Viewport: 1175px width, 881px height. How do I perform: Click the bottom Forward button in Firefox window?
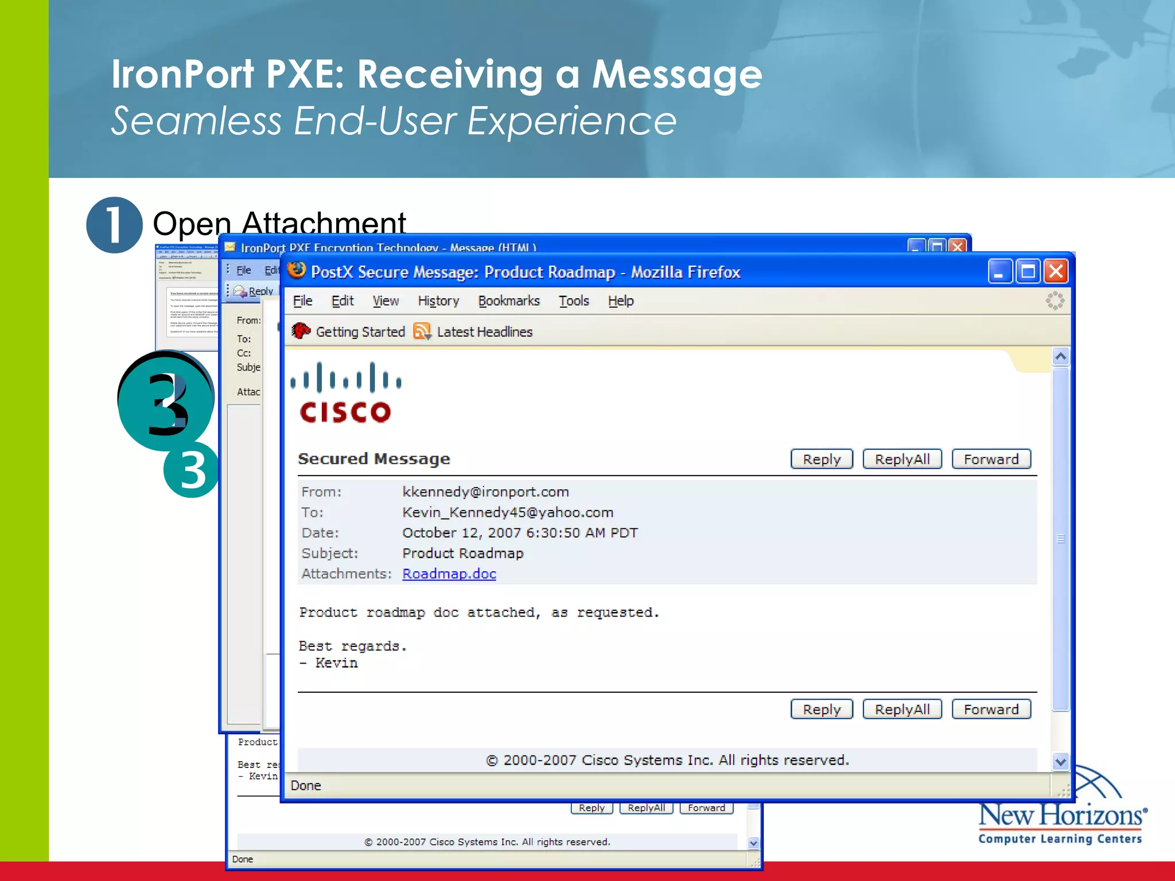pyautogui.click(x=991, y=709)
